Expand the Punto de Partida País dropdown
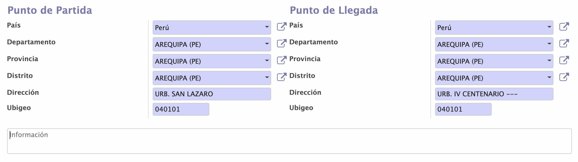The height and width of the screenshot is (162, 578). click(267, 27)
